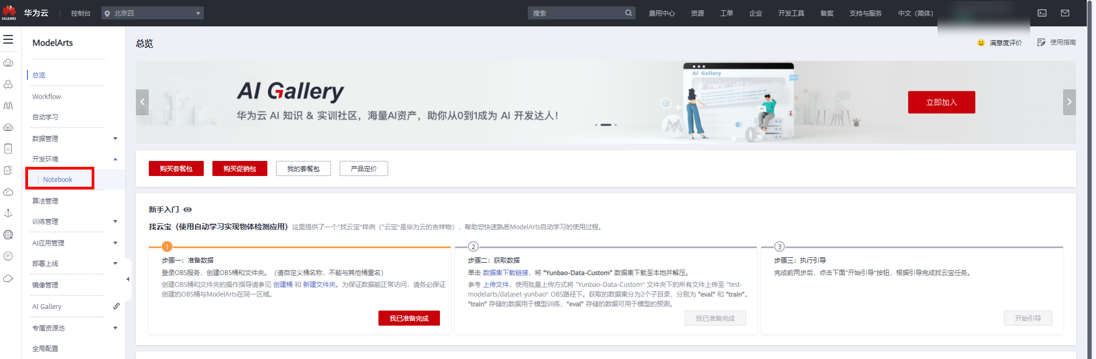
Task: Open the 北京四 region dropdown
Action: 153,13
